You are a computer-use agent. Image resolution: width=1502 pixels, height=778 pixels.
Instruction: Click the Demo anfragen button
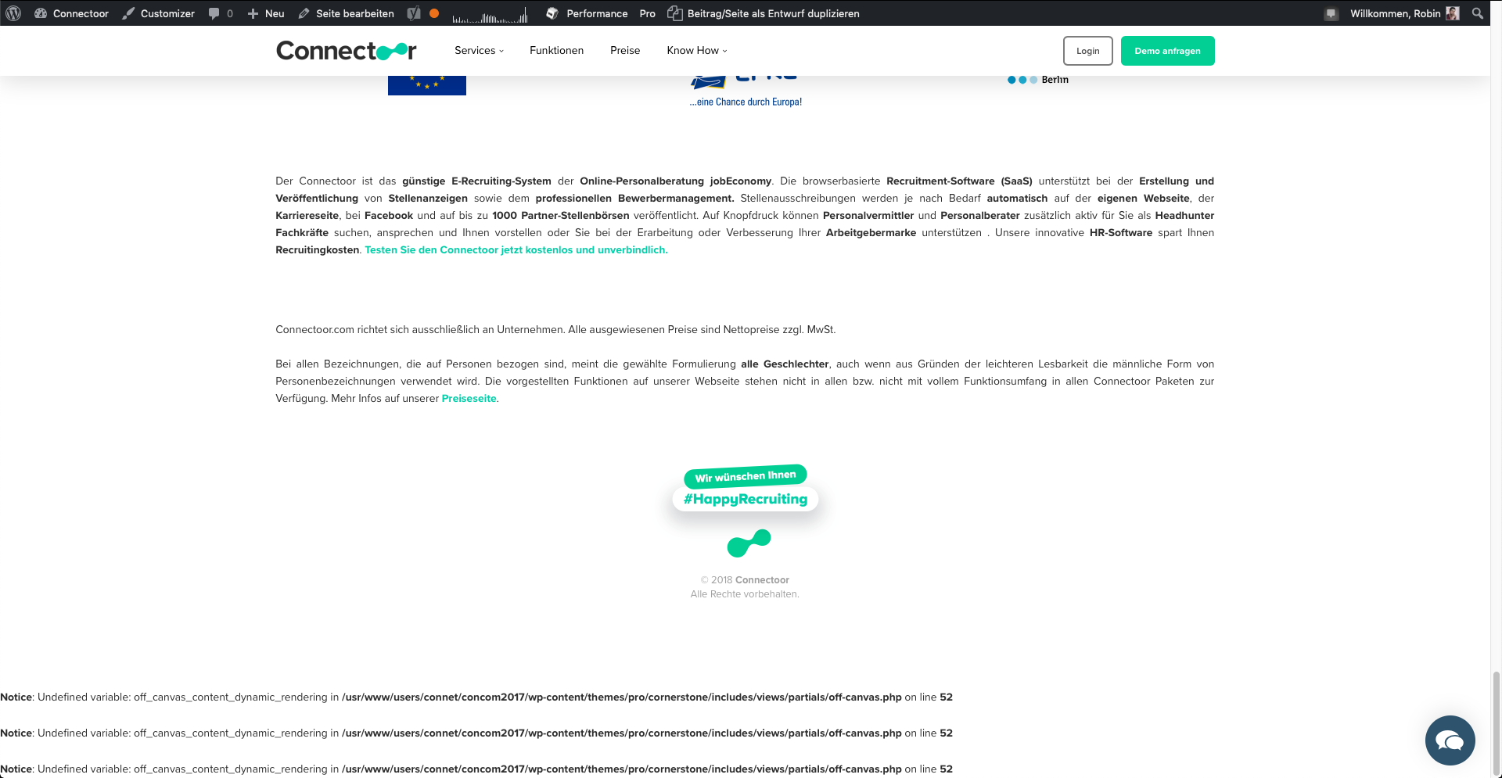[x=1167, y=51]
